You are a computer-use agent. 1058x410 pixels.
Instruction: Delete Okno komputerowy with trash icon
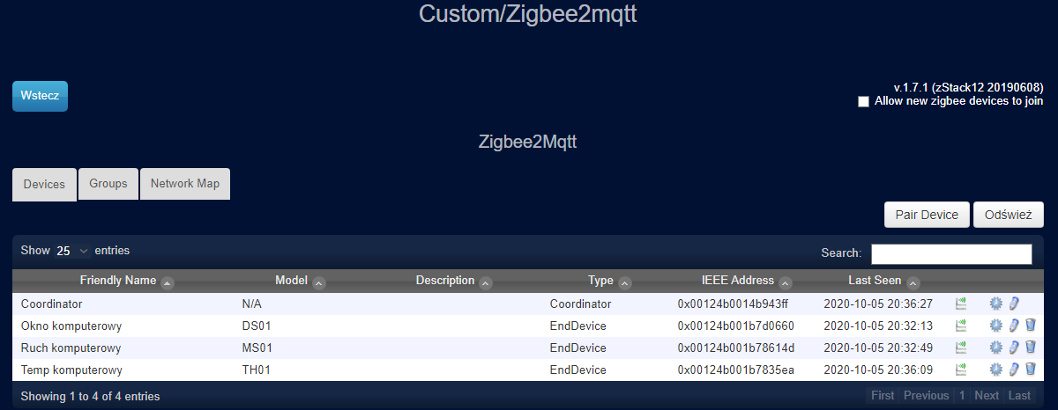point(1031,326)
